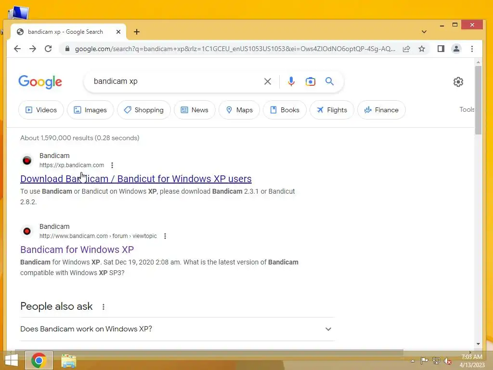Open Download Bandicam / Bandicut for Windows XP link
This screenshot has width=493, height=370.
tap(136, 179)
